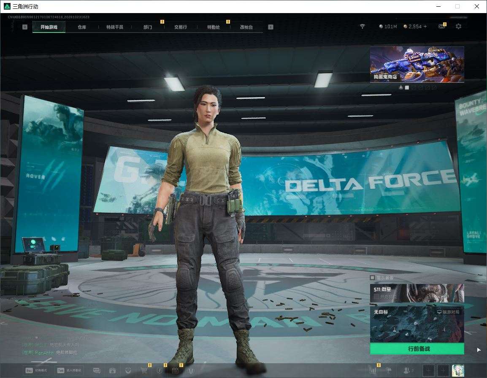Click the 三角洲行动 window title icon
The image size is (487, 378).
point(7,6)
